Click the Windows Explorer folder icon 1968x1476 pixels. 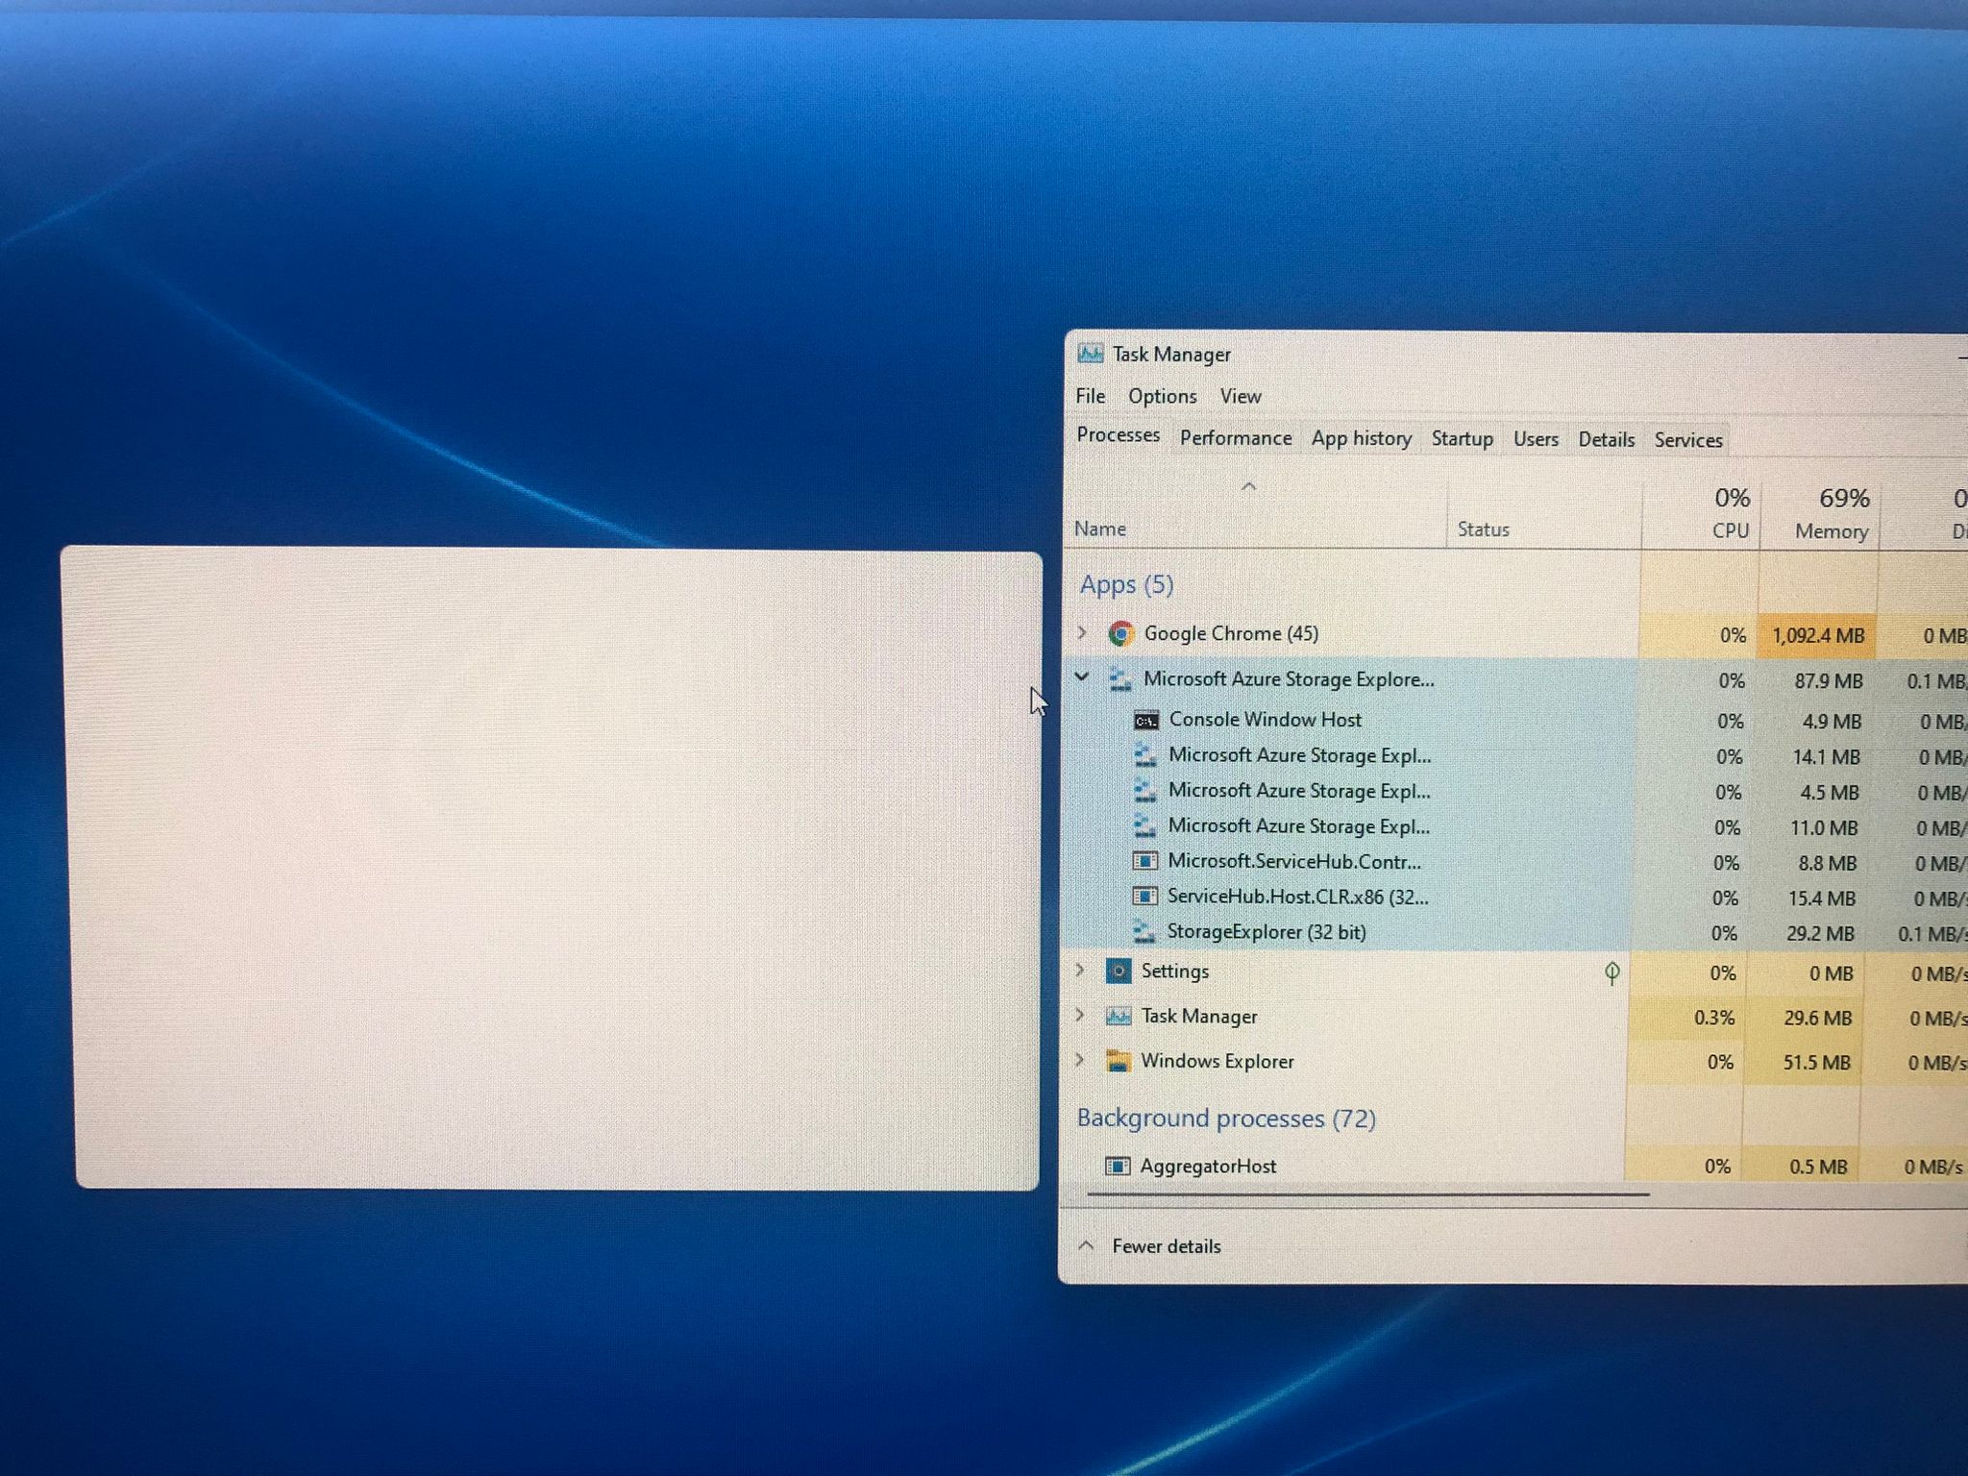(x=1118, y=1061)
